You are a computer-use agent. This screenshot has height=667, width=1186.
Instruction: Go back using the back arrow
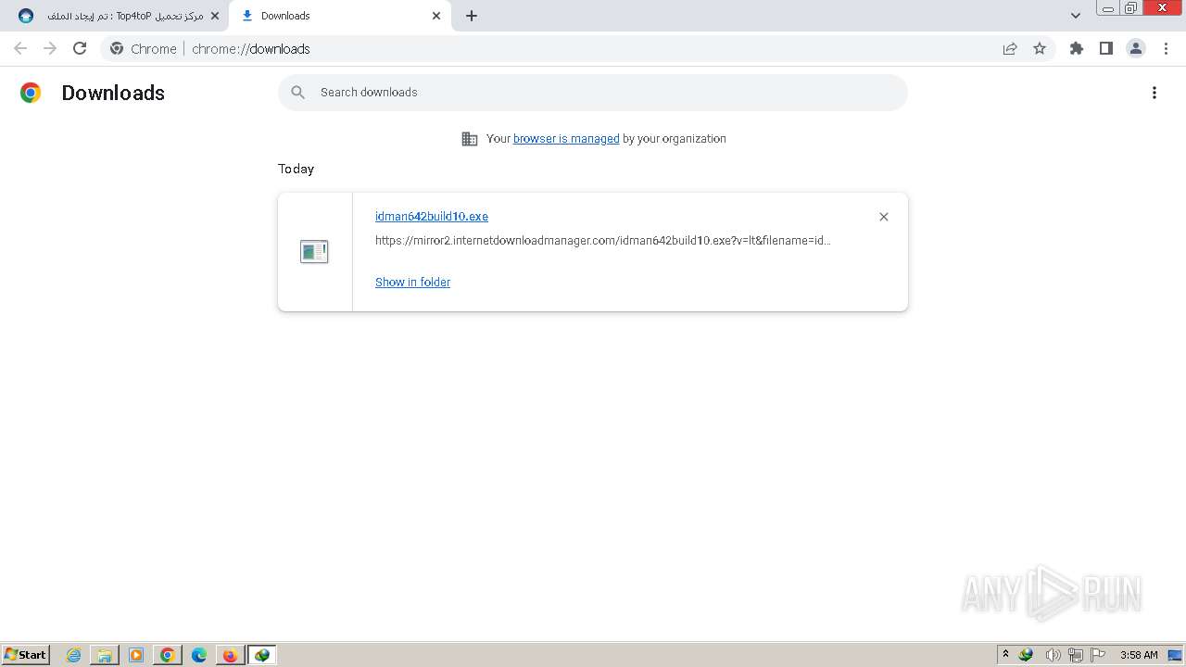click(x=20, y=48)
